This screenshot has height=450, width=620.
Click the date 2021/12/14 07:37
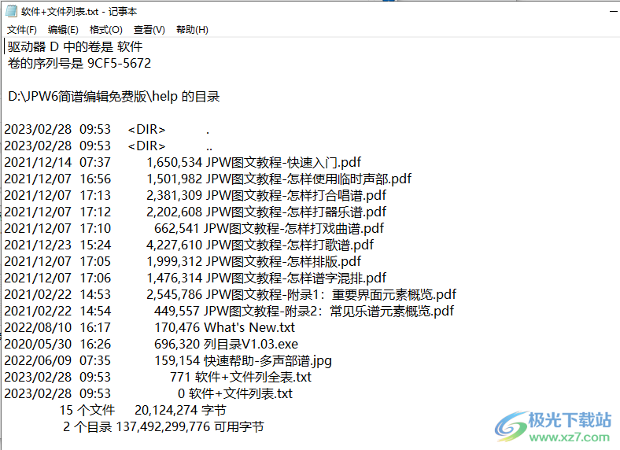(x=57, y=163)
